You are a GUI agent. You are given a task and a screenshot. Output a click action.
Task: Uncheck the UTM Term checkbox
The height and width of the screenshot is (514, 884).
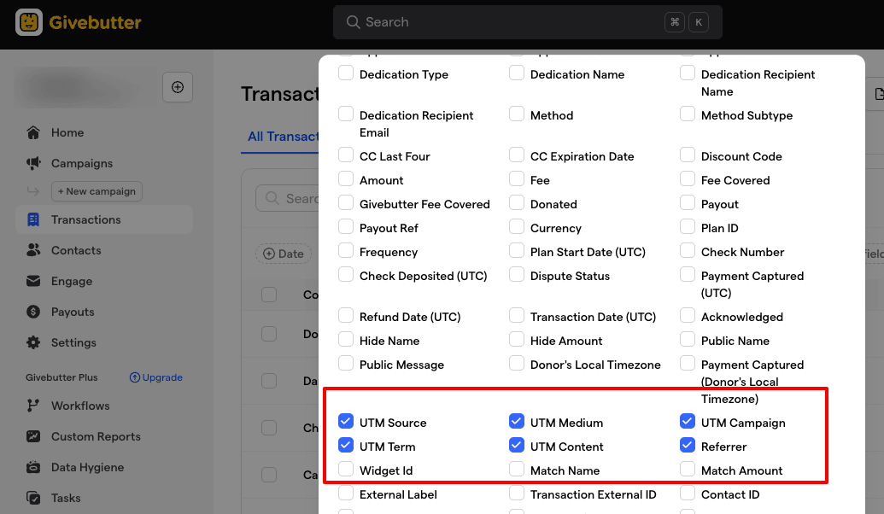pyautogui.click(x=346, y=445)
